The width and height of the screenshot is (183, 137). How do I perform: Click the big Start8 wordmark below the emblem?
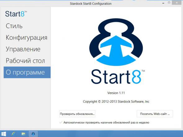(x=118, y=77)
